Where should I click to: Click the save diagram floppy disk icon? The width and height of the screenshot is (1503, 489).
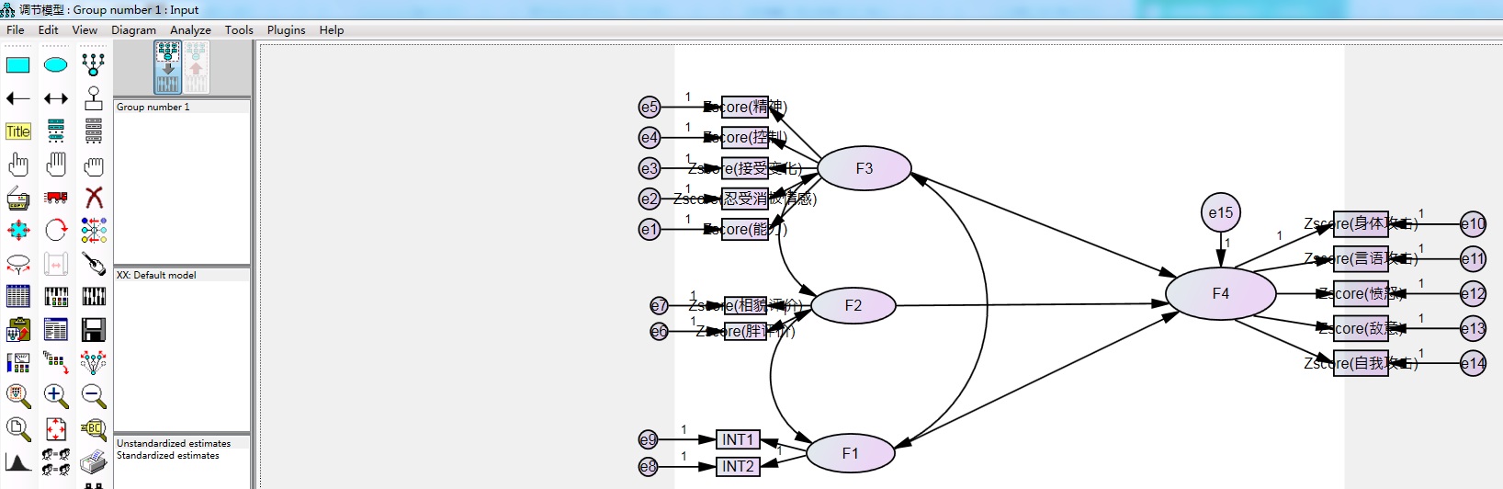94,329
